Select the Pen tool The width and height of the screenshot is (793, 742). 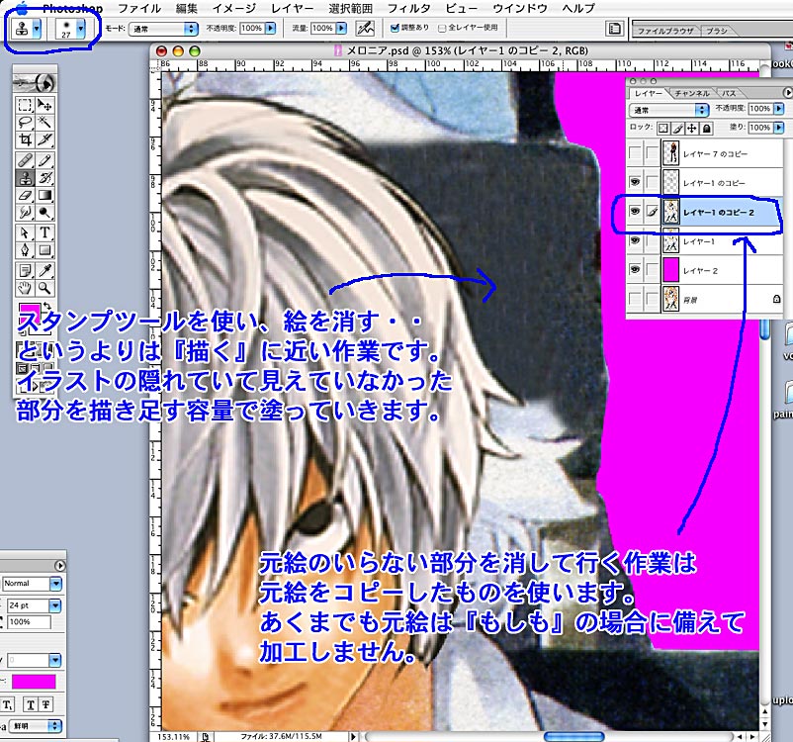25,250
